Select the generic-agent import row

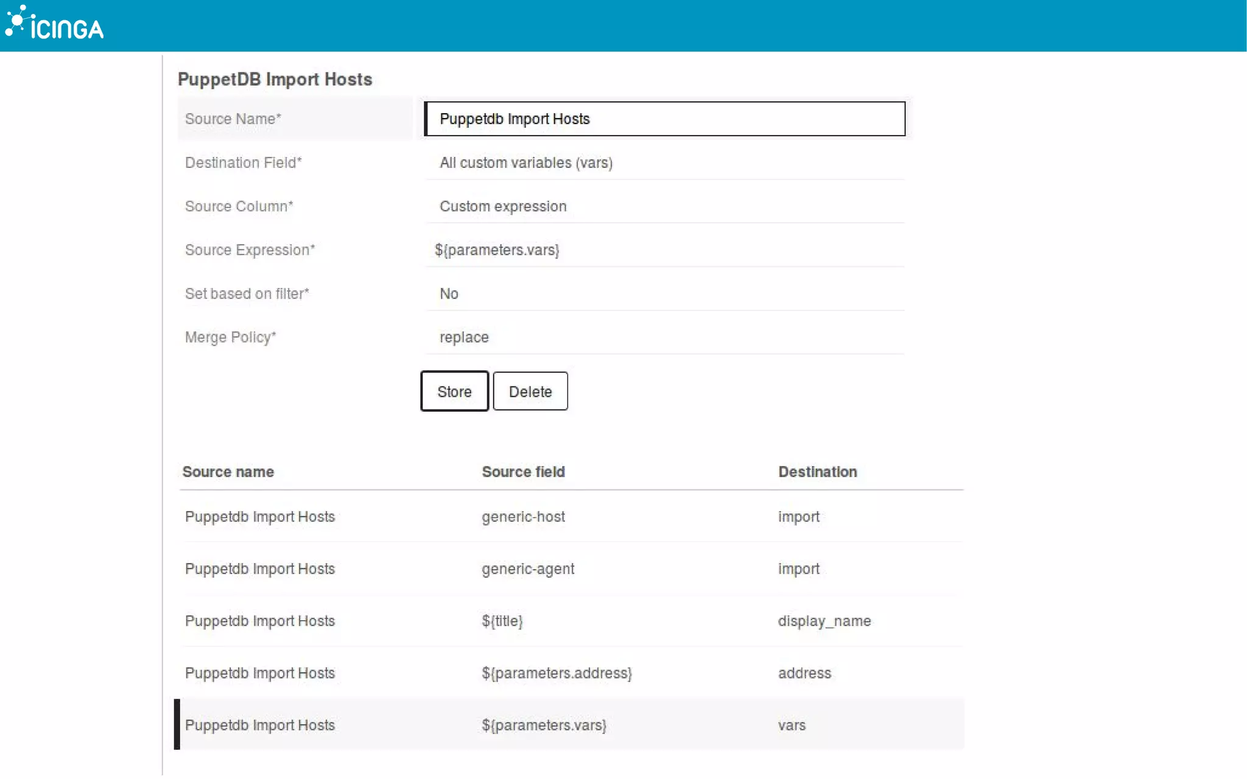click(x=527, y=569)
